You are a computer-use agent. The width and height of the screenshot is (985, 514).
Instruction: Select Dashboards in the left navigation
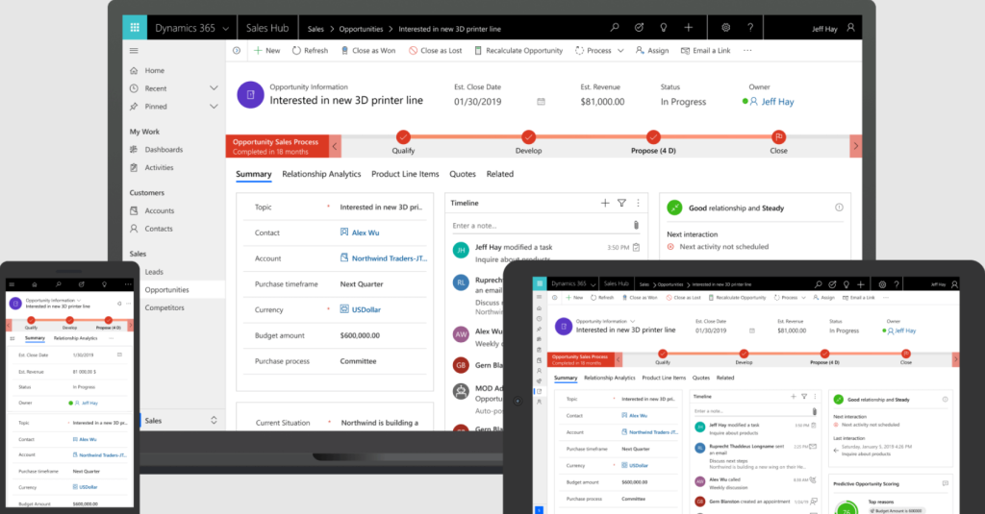point(164,150)
